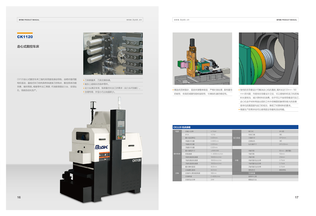The image size is (316, 216).
Task: Click the bullet 能加工超细长的各种零件
Action: 96,84
